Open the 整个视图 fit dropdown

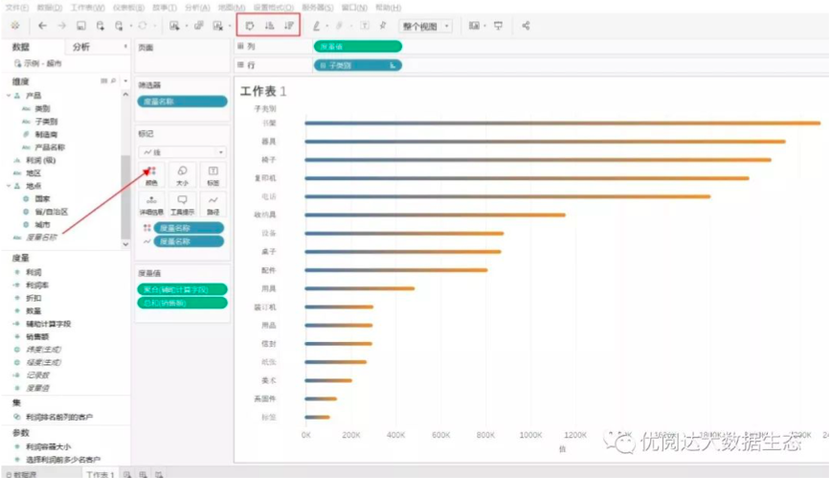coord(425,26)
